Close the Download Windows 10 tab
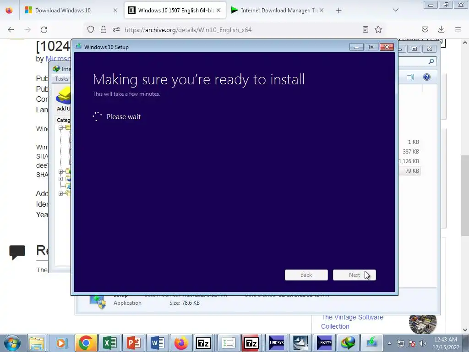The image size is (469, 352). click(115, 10)
